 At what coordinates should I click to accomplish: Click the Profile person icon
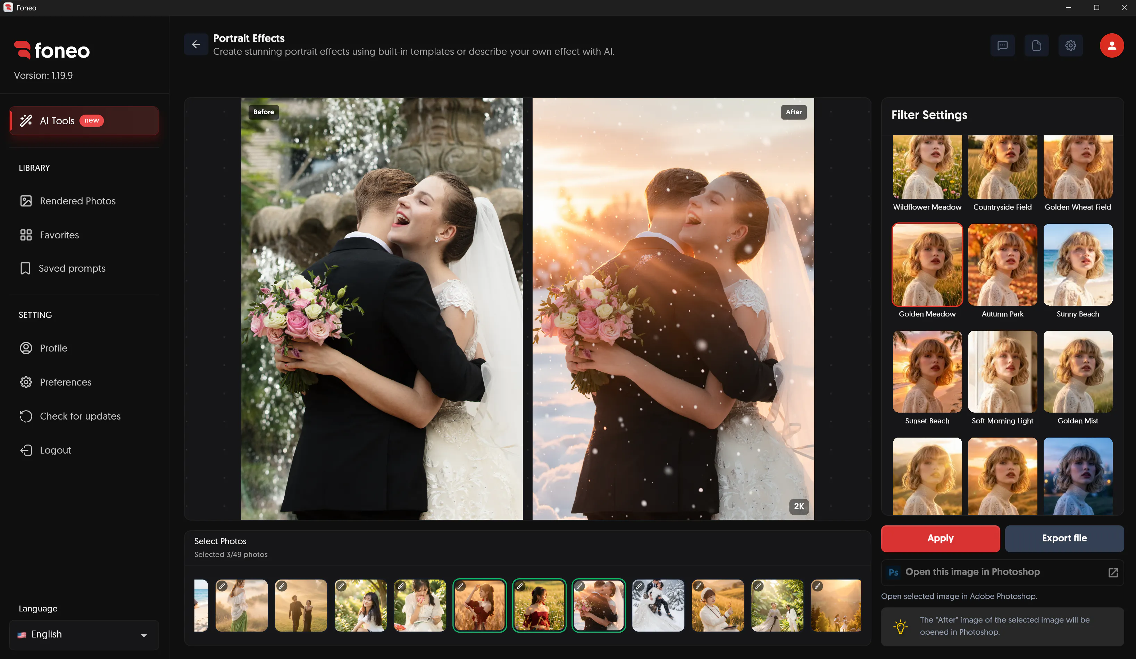coord(26,348)
